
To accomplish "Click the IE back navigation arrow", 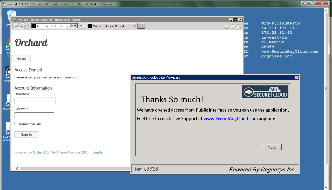I will click(x=15, y=26).
